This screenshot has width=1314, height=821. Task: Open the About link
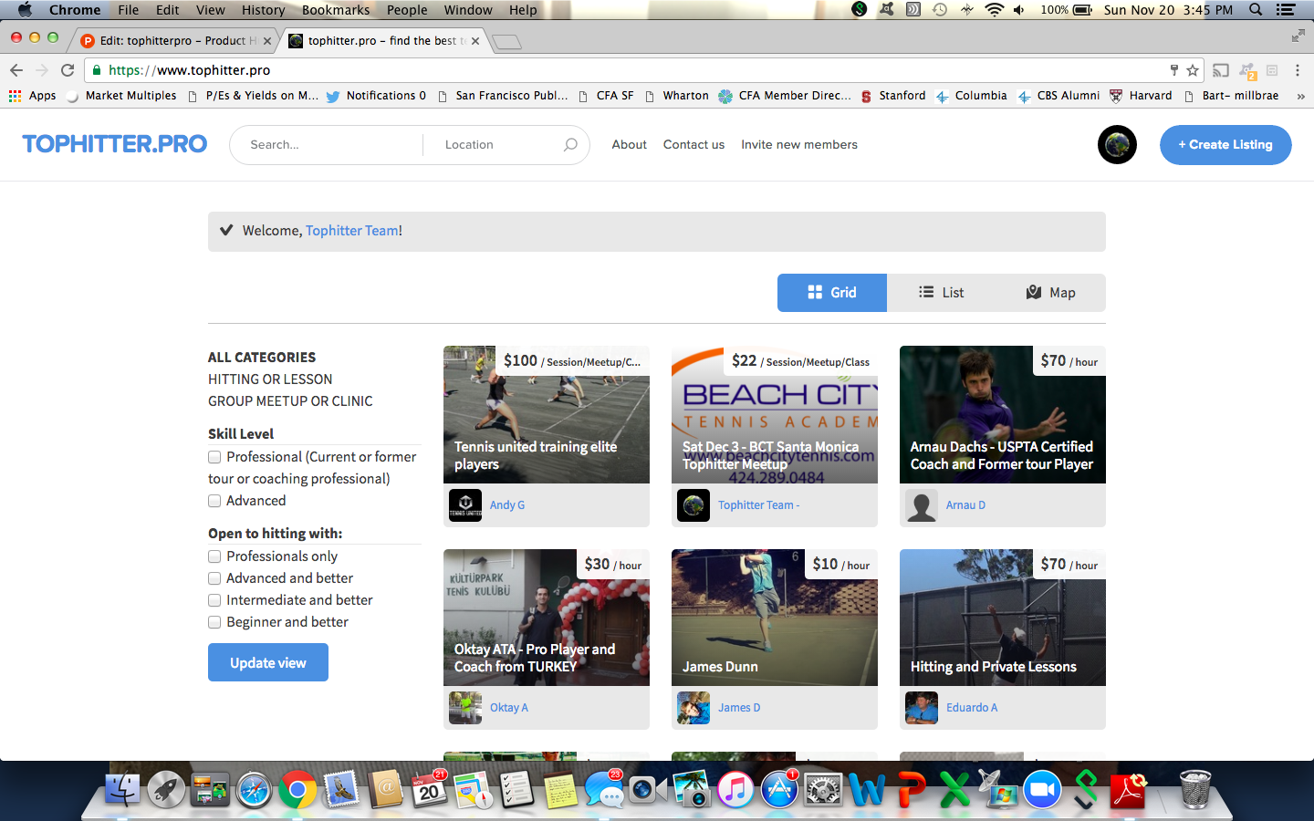630,145
